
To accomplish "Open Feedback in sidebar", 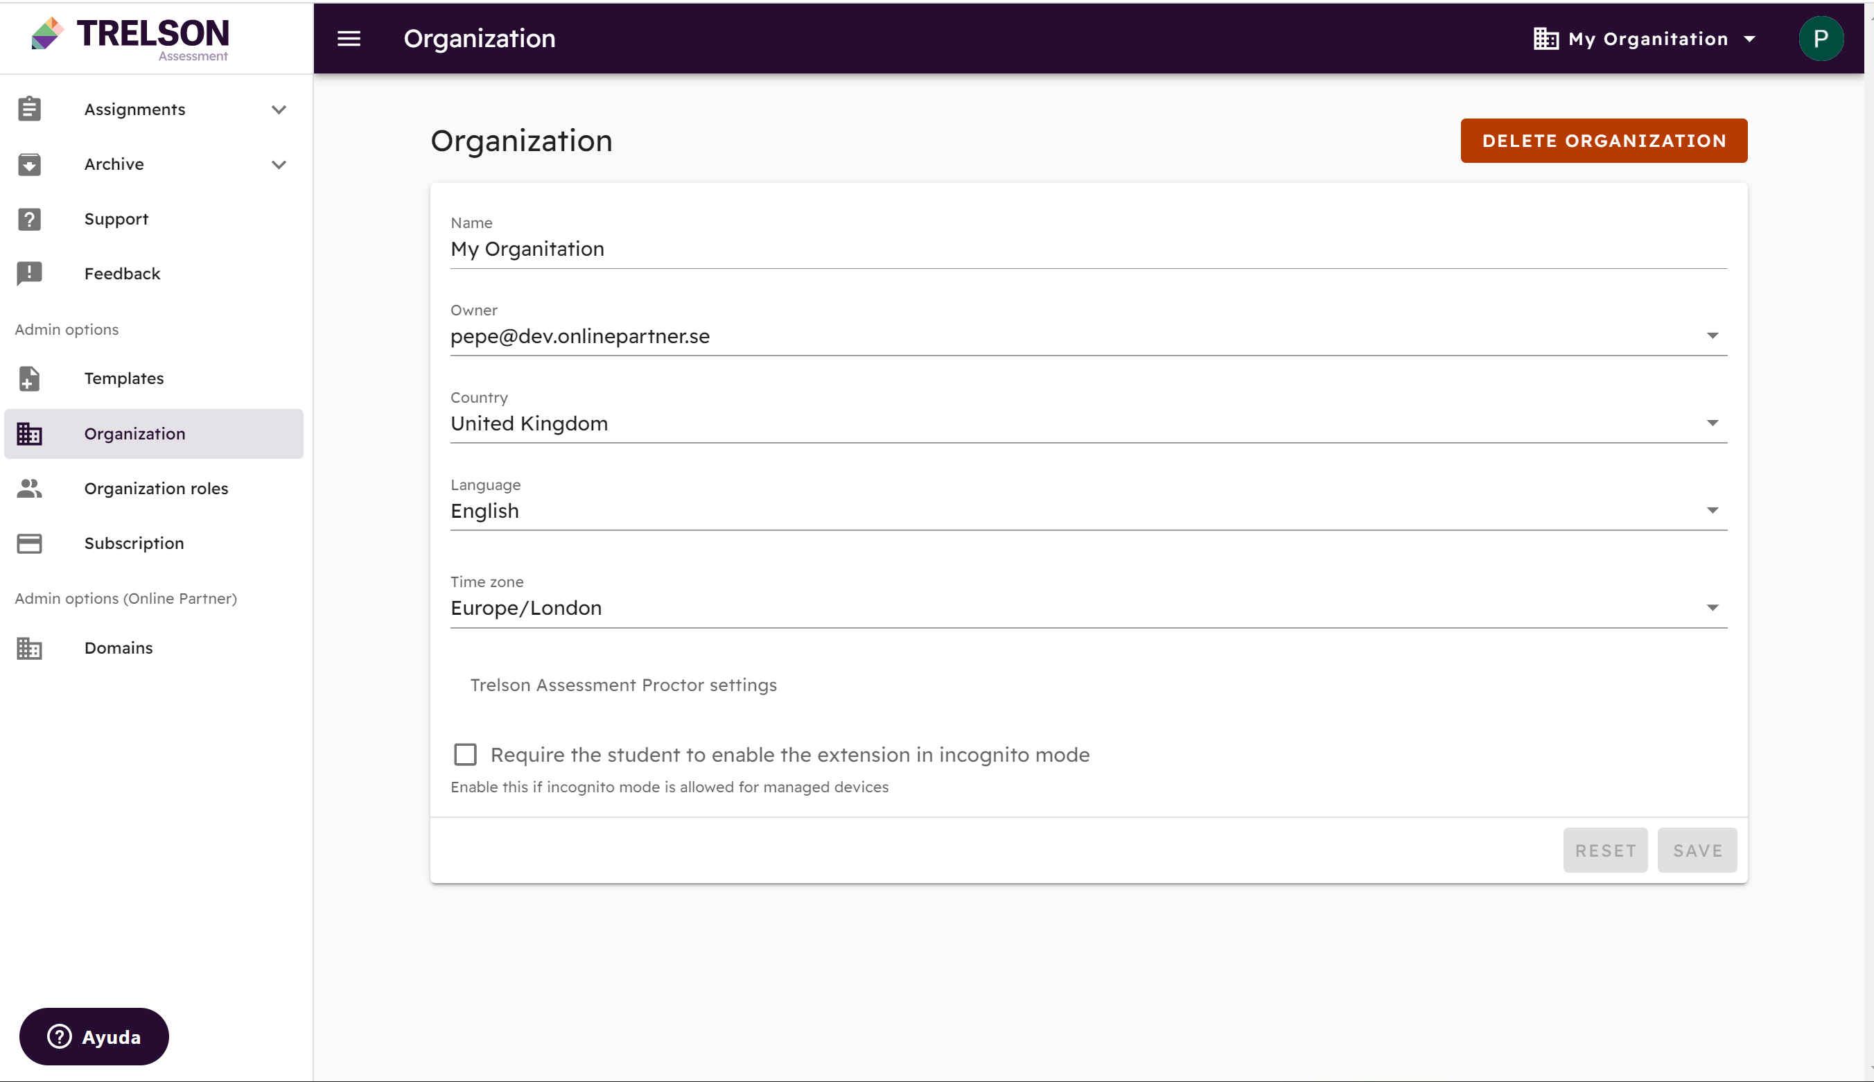I will (x=153, y=274).
